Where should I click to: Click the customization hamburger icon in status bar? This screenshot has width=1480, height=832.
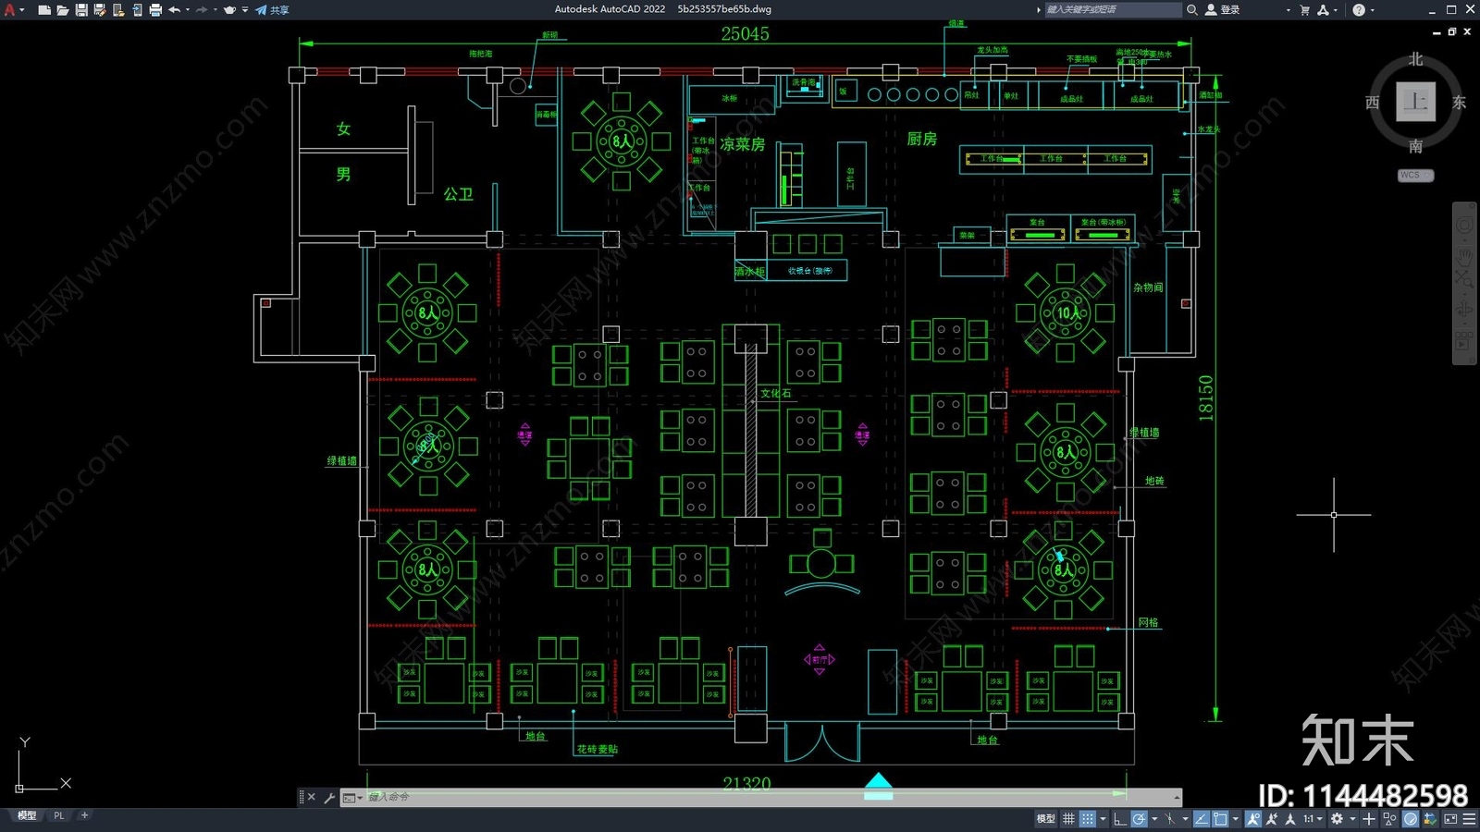point(1469,819)
